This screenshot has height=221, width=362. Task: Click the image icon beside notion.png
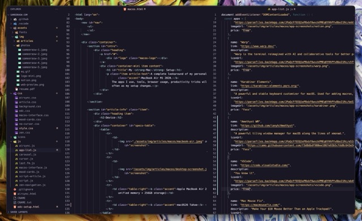18,80
